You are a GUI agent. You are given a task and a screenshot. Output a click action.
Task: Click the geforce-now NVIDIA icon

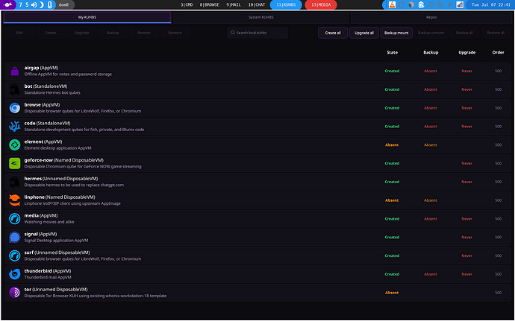pyautogui.click(x=14, y=163)
